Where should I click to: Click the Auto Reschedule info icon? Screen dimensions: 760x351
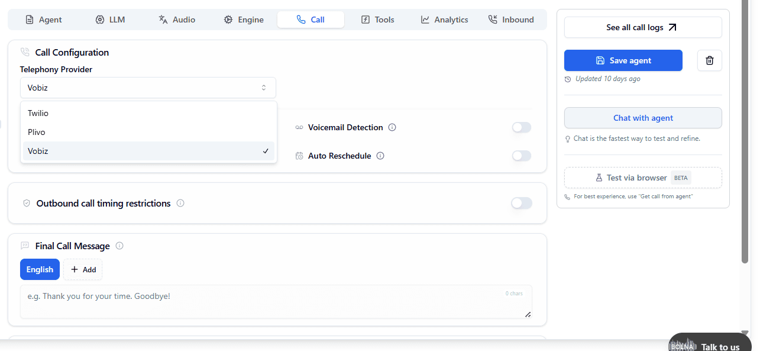[x=380, y=156]
